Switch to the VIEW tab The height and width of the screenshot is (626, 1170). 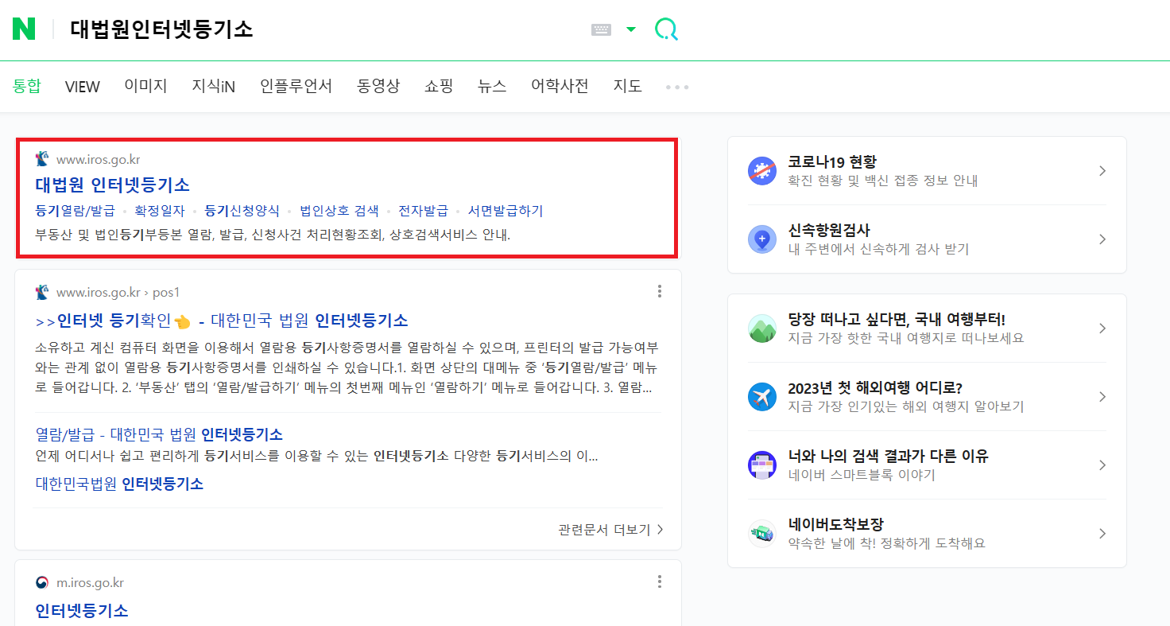pos(83,87)
